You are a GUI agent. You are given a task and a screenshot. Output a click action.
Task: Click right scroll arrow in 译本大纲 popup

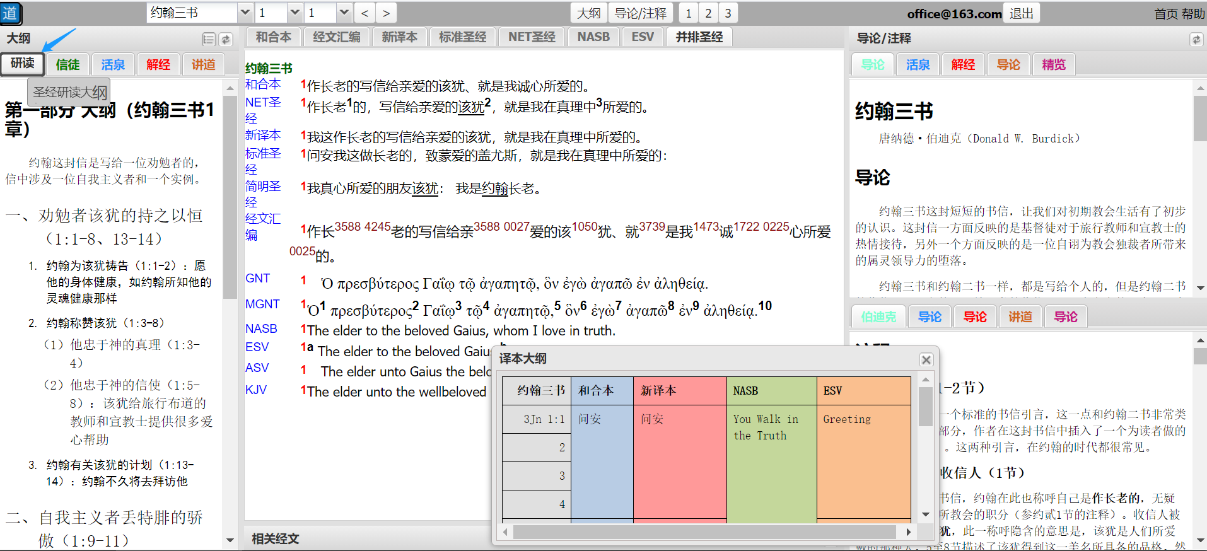[x=908, y=532]
